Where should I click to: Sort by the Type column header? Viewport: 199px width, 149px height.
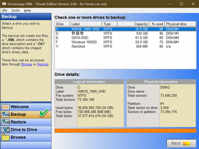coord(109,24)
